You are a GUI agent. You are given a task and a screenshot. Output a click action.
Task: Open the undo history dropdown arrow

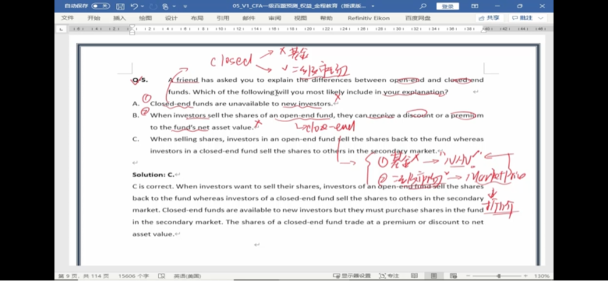[142, 6]
